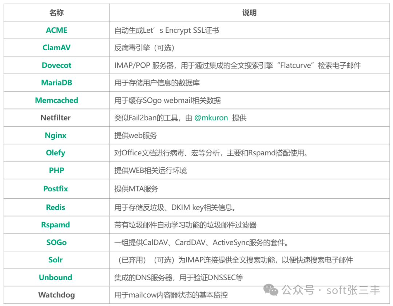393x306 pixels.
Task: Open the Postfix link
Action: pos(55,189)
